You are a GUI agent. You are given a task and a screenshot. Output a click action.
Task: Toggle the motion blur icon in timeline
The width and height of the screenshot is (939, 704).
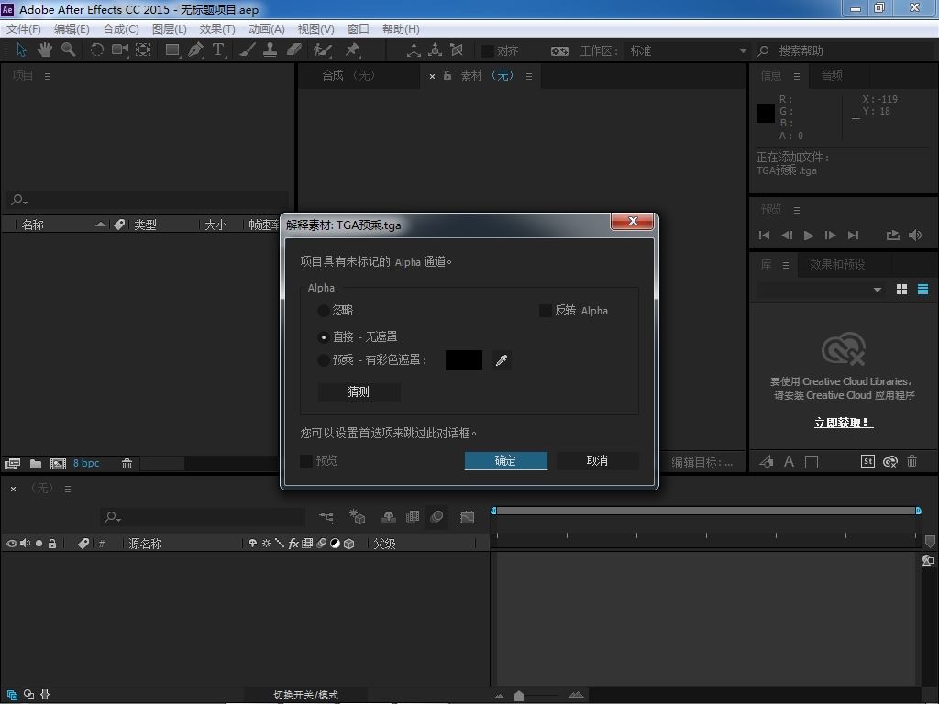[436, 517]
